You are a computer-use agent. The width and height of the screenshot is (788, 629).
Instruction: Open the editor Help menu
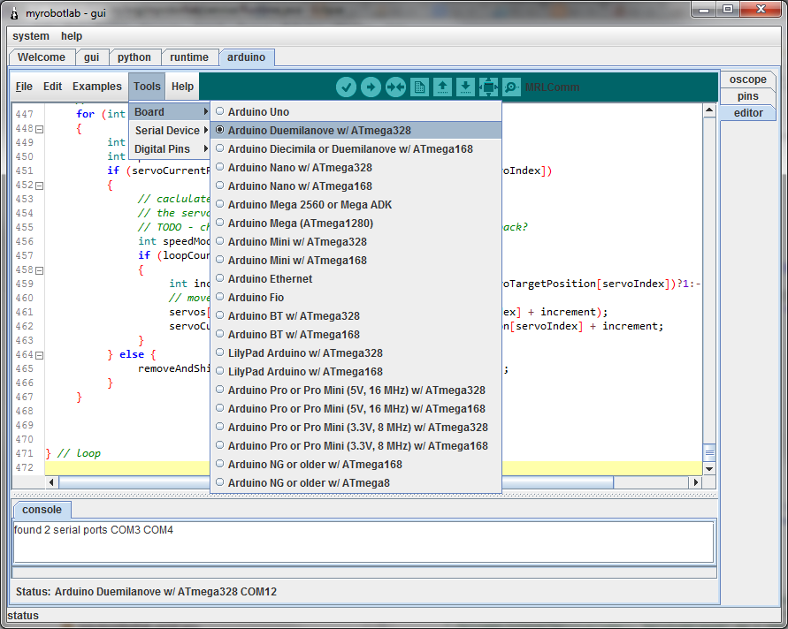click(x=182, y=87)
